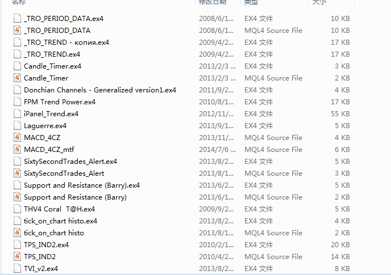The width and height of the screenshot is (391, 275).
Task: Select THV4 Coral T@H.ex4 in the list
Action: tap(59, 209)
